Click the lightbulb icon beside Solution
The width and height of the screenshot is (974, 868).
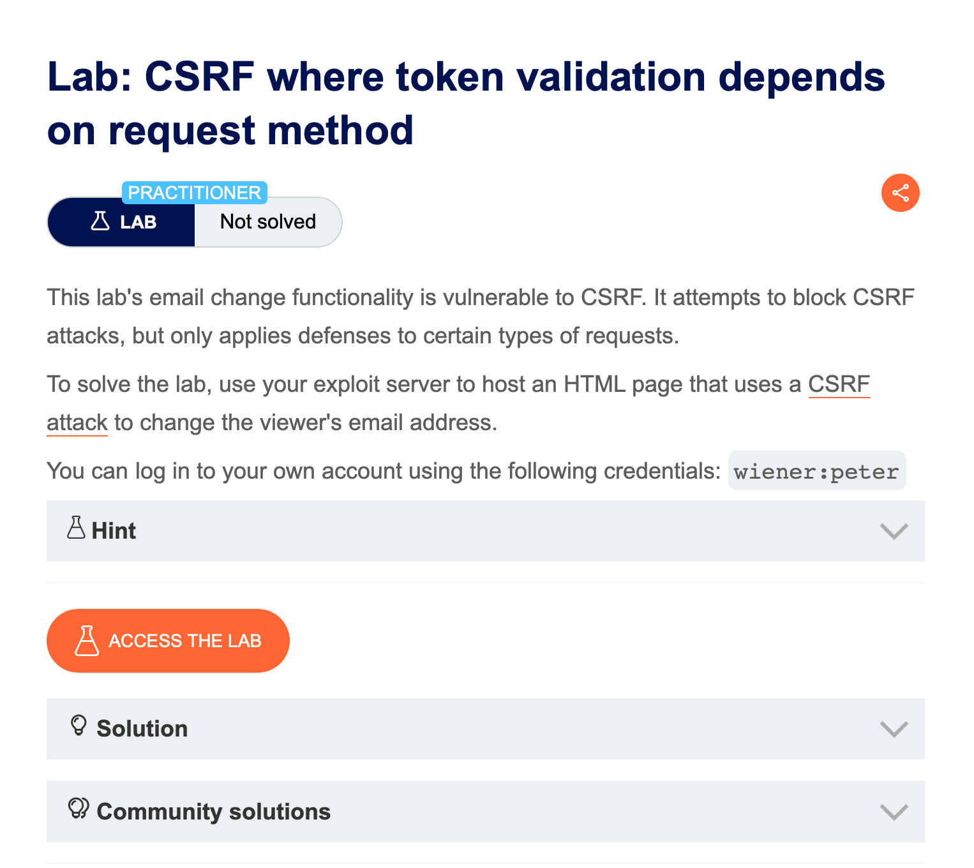(x=79, y=726)
